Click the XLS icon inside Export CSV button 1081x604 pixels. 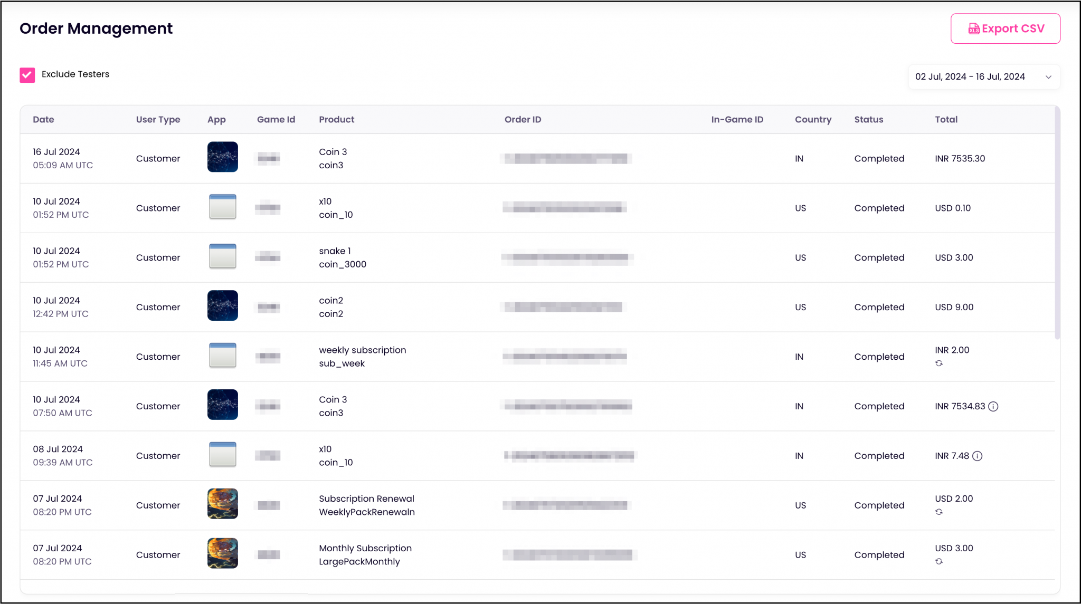[x=974, y=28]
